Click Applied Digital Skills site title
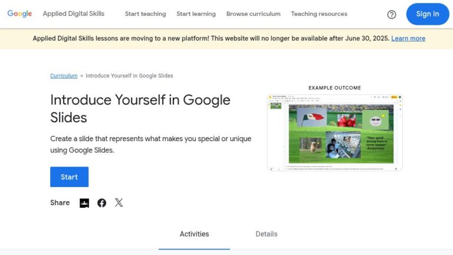 click(x=73, y=14)
